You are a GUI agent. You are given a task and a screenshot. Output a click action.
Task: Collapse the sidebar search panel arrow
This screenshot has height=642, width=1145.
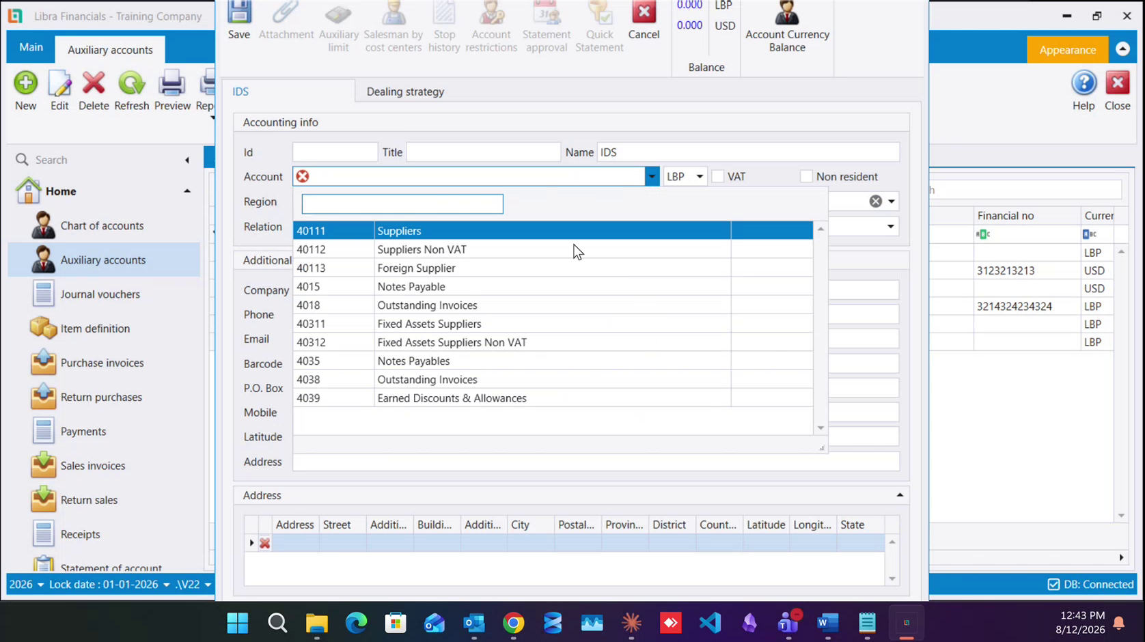[x=187, y=160]
